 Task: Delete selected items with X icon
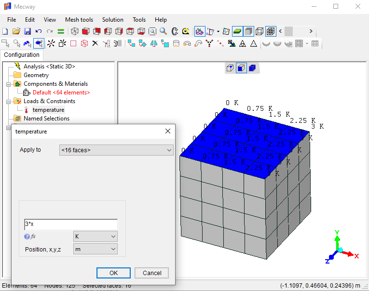pyautogui.click(x=95, y=43)
